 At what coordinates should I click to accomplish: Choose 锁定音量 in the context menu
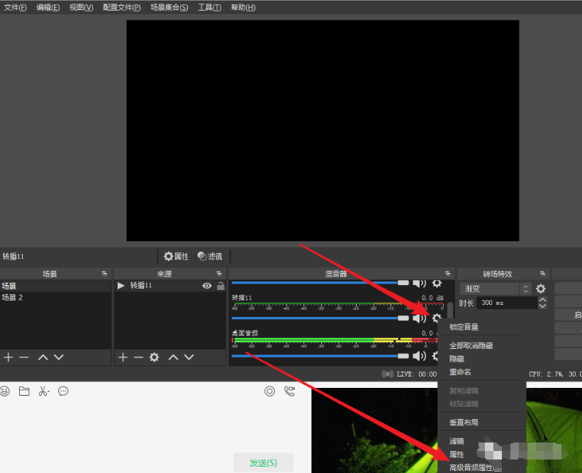click(x=464, y=327)
